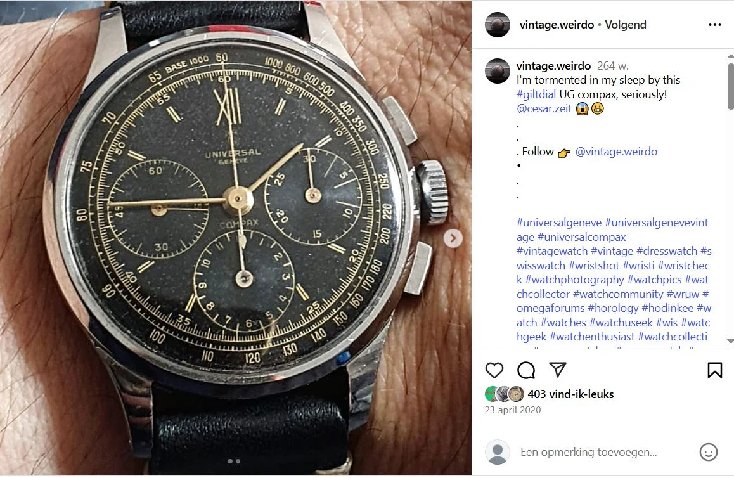Open vintage.weirdo avatar in header
This screenshot has width=734, height=478.
point(497,25)
